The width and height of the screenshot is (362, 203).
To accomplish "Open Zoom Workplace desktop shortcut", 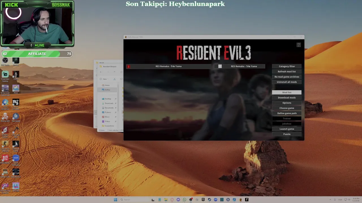I will coord(16,160).
